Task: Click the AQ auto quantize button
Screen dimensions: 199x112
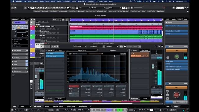Action: (x=52, y=110)
